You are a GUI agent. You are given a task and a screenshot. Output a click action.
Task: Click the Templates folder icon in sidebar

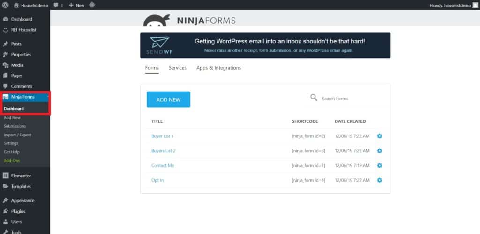coord(6,186)
